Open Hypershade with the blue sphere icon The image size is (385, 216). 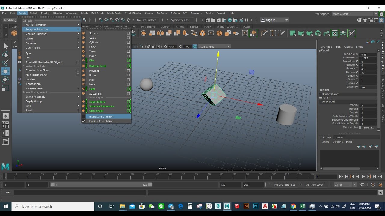coord(230,20)
